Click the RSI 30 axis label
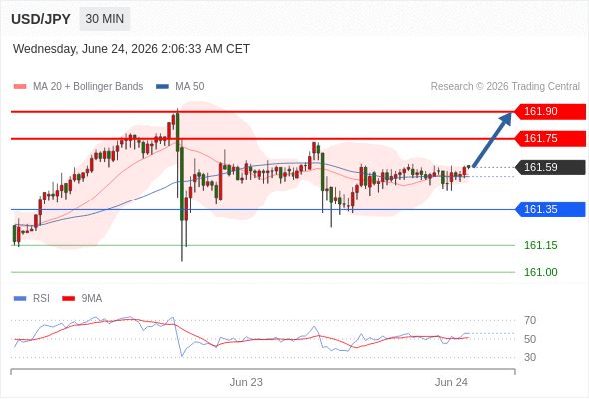Screen dimensions: 589x399 click(x=530, y=357)
